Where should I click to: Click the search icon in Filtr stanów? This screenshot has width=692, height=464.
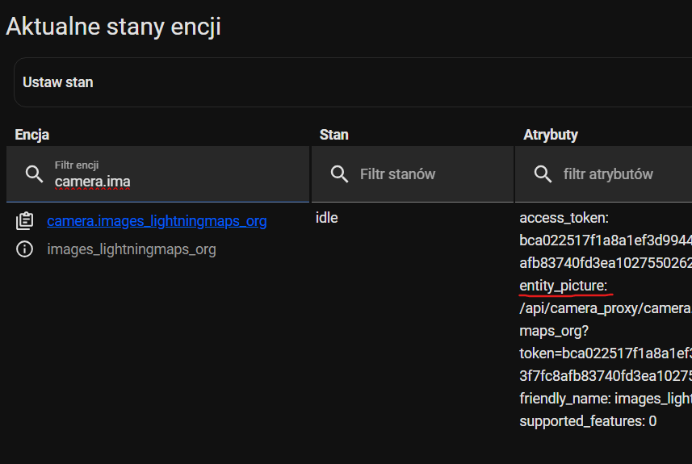(340, 174)
